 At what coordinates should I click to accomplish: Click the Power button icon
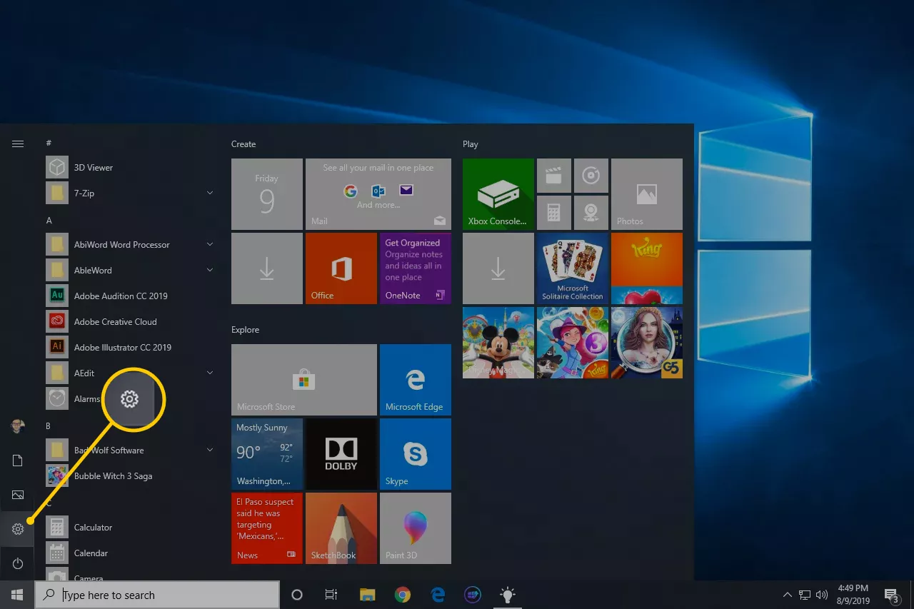pyautogui.click(x=18, y=564)
